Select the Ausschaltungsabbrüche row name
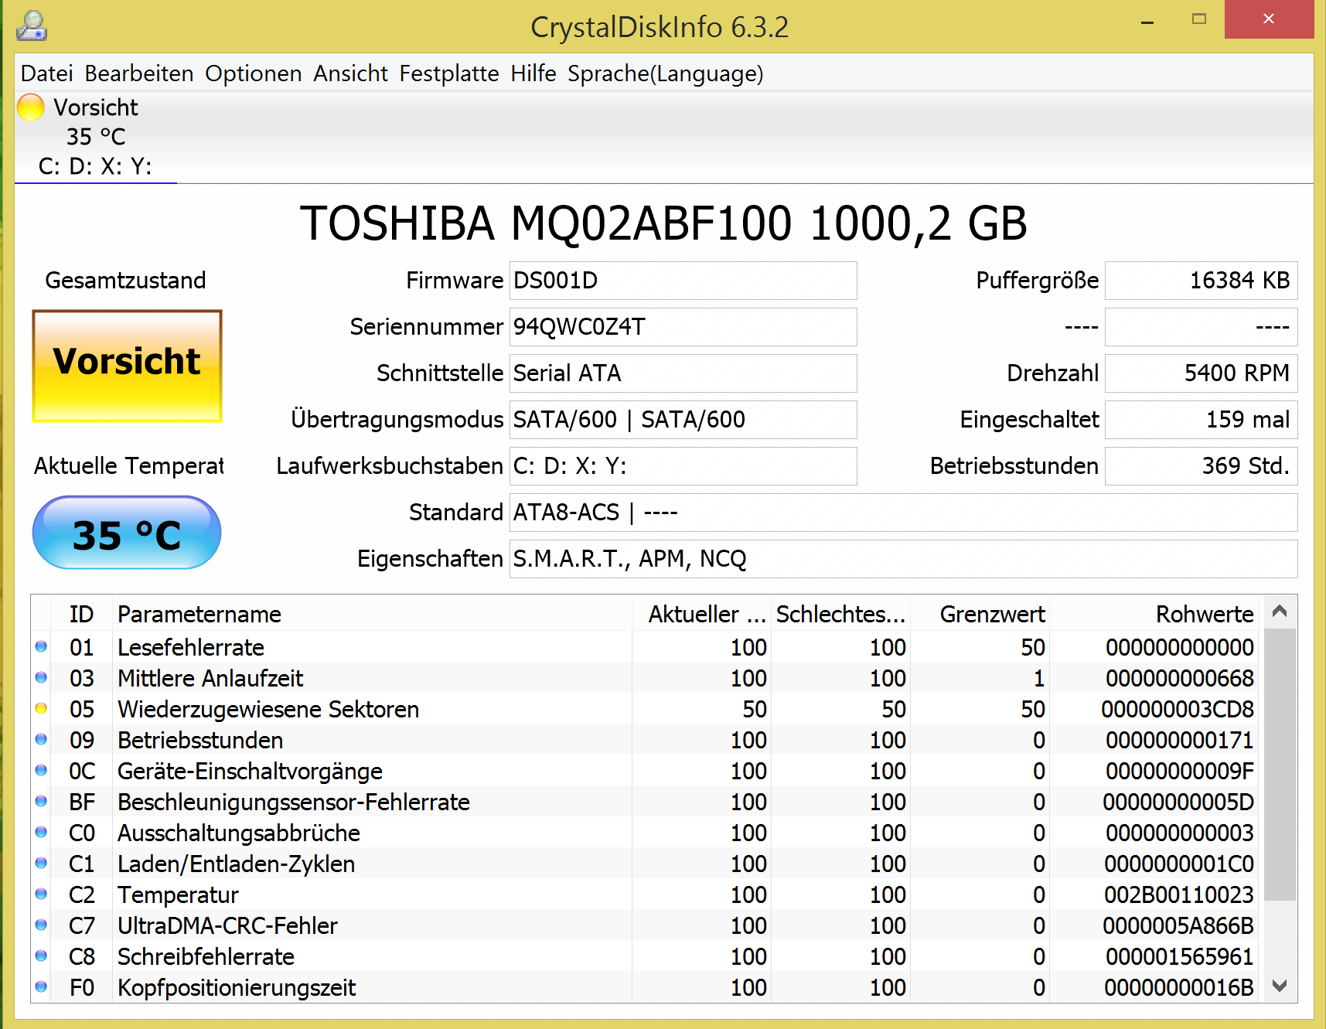Screen dimensions: 1326x1029 pyautogui.click(x=239, y=833)
